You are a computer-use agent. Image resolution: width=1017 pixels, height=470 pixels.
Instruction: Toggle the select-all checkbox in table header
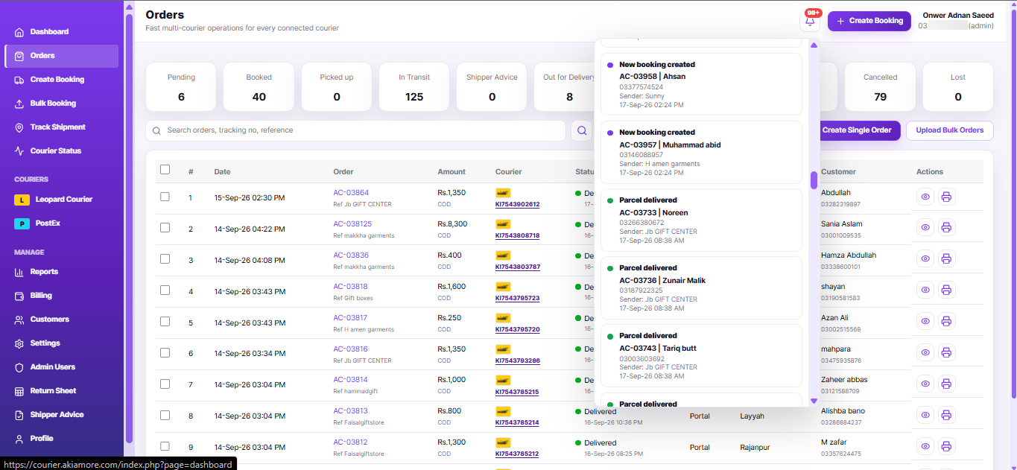[165, 170]
